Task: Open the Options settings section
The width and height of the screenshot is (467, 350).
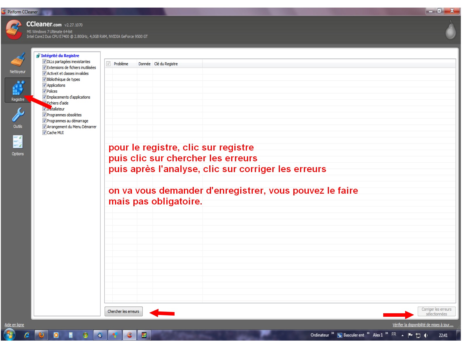Action: pyautogui.click(x=18, y=145)
